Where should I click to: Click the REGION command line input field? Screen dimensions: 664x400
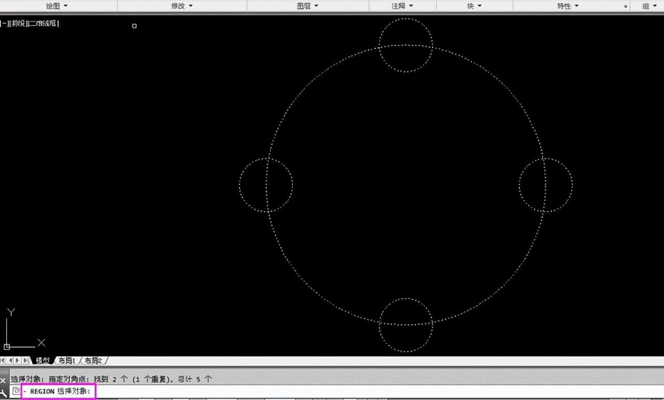click(x=306, y=391)
